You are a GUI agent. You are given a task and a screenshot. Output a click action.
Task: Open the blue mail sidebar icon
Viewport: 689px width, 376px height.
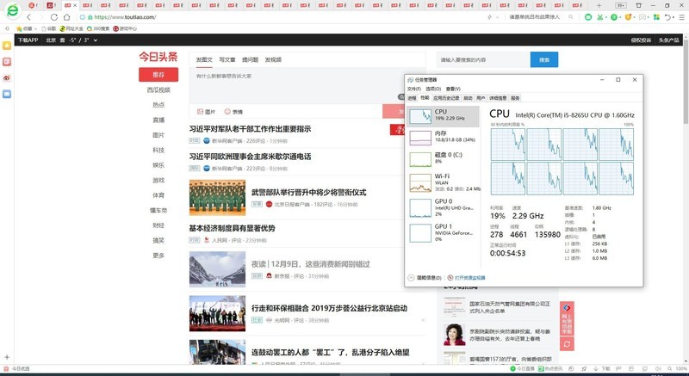coord(7,94)
